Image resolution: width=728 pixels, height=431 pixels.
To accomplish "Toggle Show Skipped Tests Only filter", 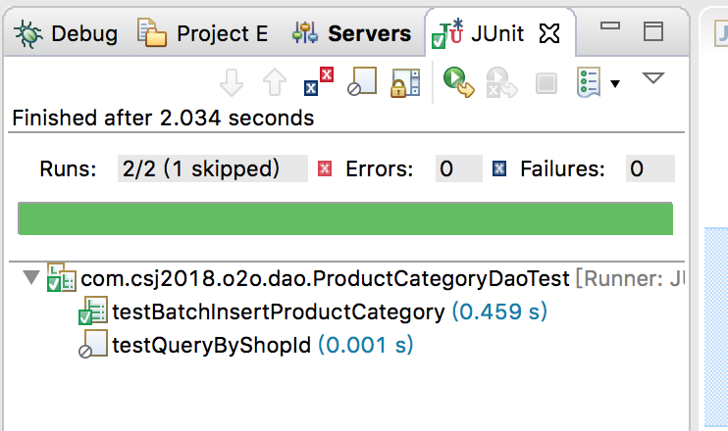I will (362, 81).
